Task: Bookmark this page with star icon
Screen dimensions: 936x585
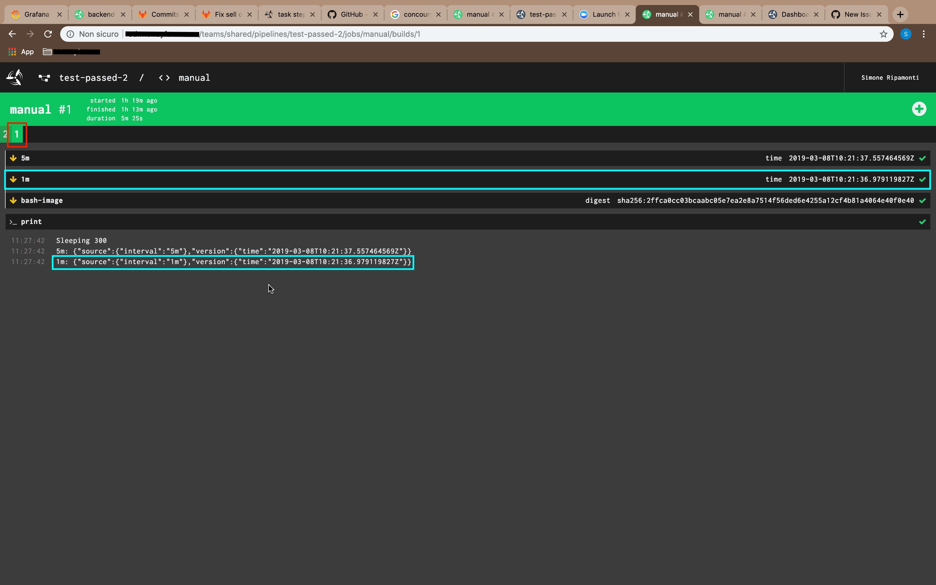Action: pos(883,34)
